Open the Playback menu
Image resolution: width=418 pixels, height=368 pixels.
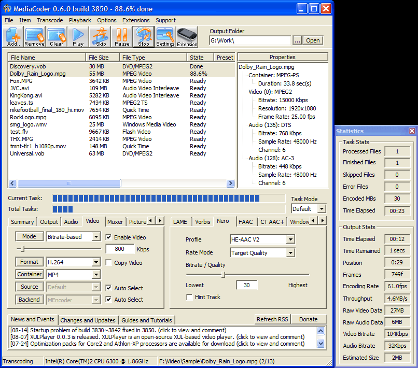point(80,20)
